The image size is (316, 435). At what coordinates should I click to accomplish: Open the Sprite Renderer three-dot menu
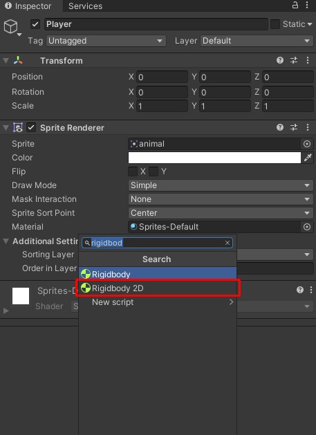click(308, 127)
